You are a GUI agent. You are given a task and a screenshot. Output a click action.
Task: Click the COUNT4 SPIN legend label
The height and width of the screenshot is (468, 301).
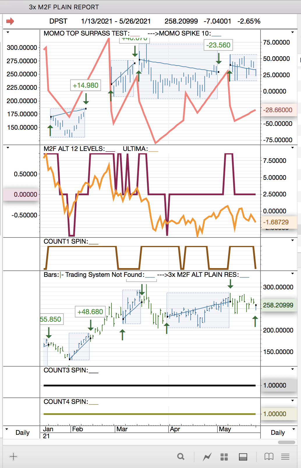[x=66, y=402]
